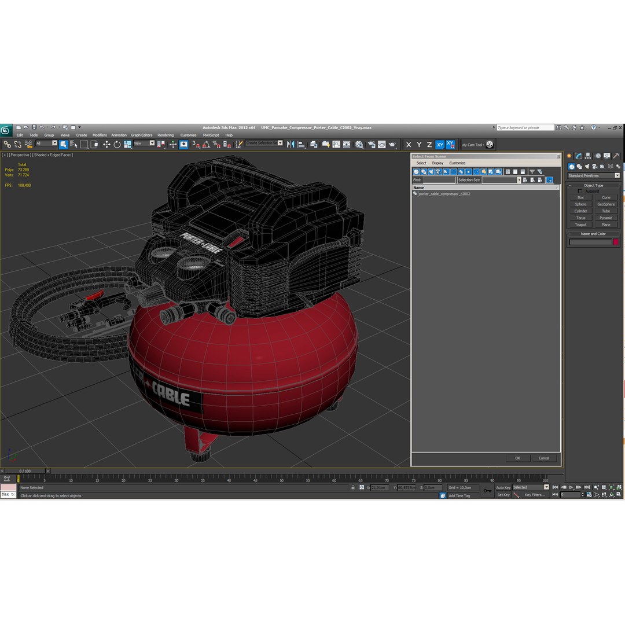Open the selection filter All dropdown
Image resolution: width=625 pixels, height=625 pixels.
point(47,143)
